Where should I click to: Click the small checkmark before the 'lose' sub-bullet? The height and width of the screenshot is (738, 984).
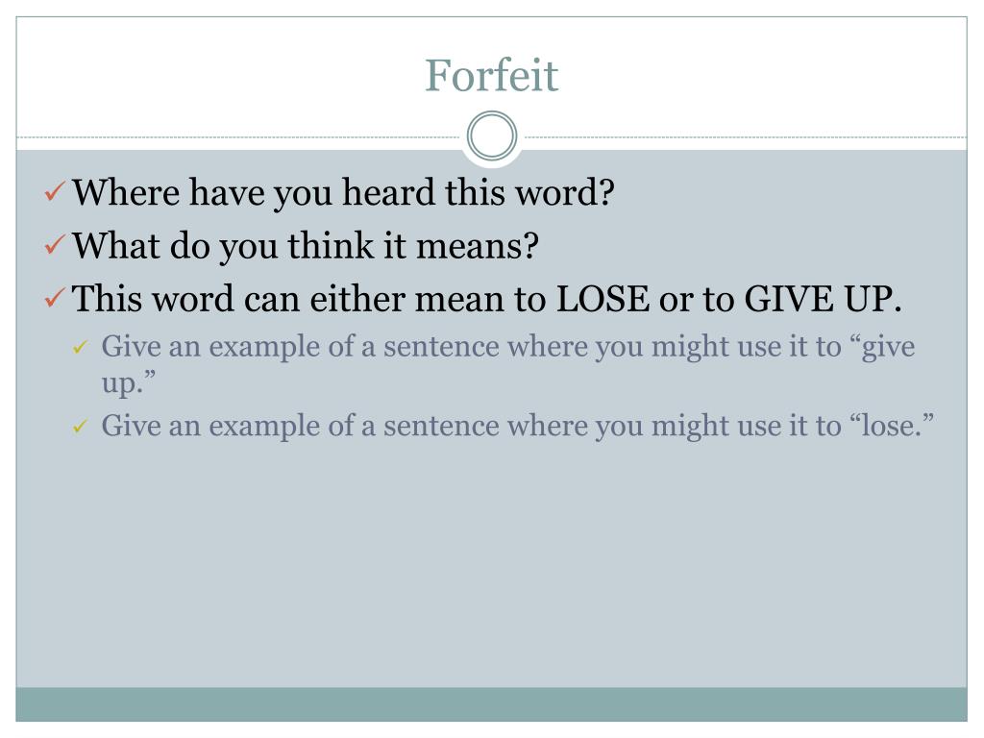coord(80,427)
